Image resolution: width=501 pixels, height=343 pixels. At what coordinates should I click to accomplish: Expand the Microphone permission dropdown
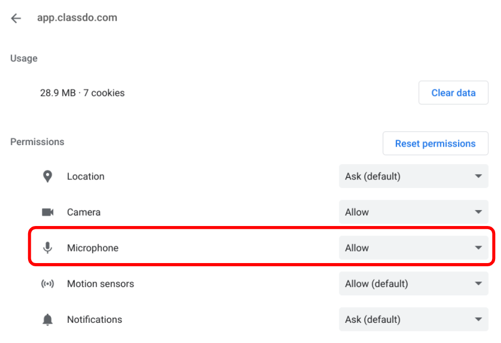pyautogui.click(x=413, y=248)
